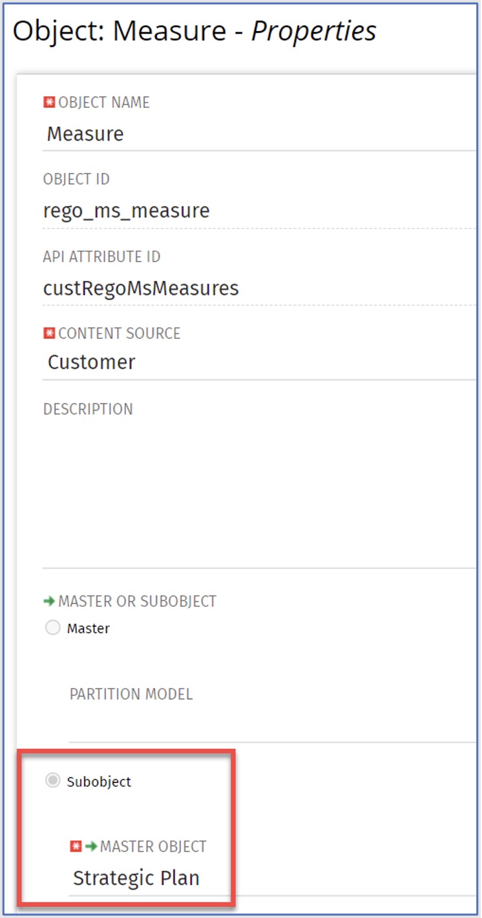This screenshot has width=482, height=918.
Task: Click the Subobject option label text
Action: pyautogui.click(x=99, y=782)
